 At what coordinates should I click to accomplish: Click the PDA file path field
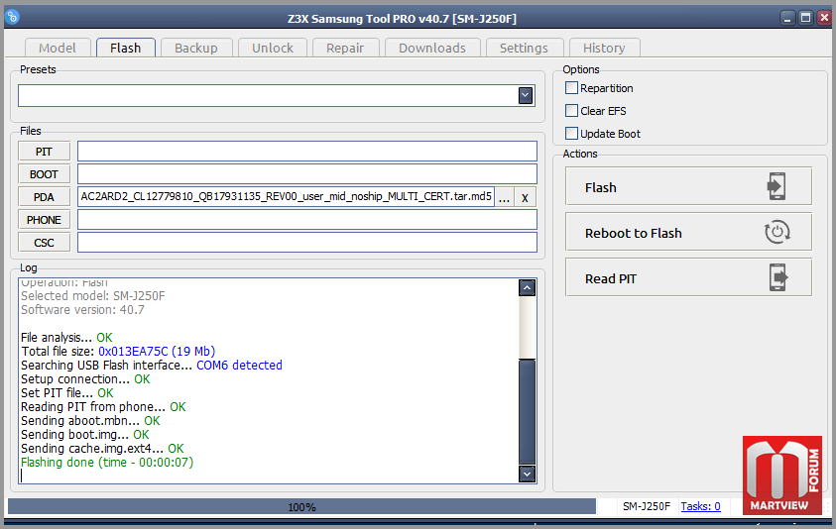coord(286,196)
